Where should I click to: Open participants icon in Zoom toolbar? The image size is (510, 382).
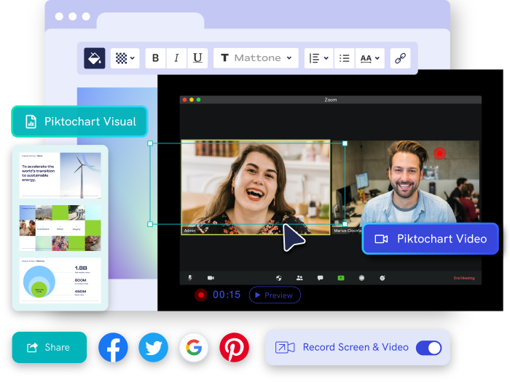coord(299,278)
